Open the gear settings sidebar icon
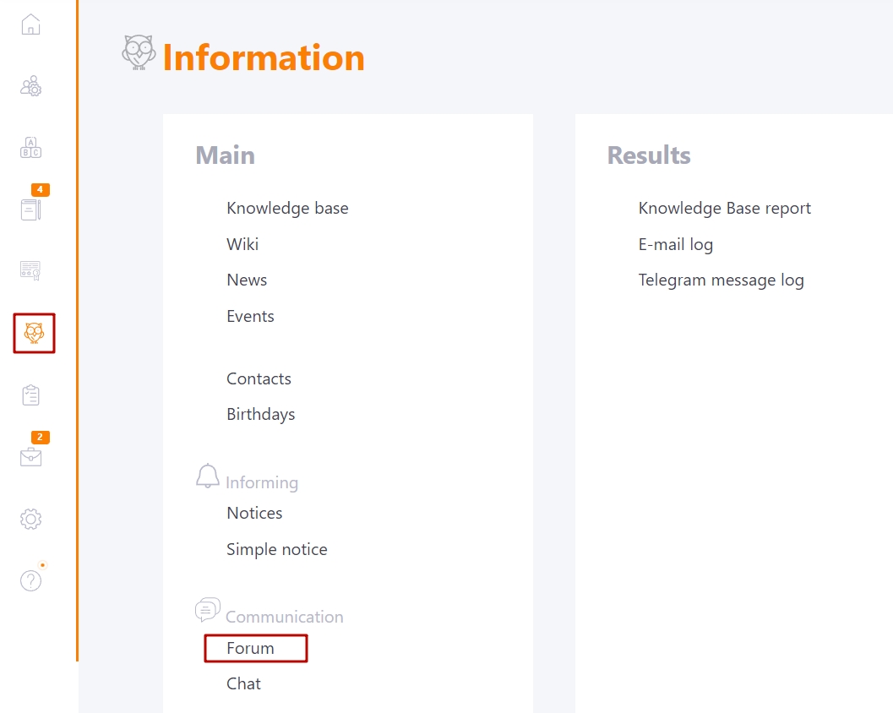The width and height of the screenshot is (893, 713). pos(30,519)
